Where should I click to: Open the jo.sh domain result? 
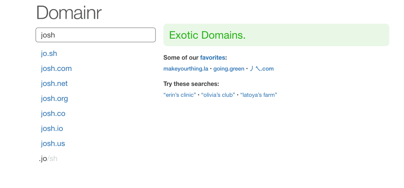(49, 53)
